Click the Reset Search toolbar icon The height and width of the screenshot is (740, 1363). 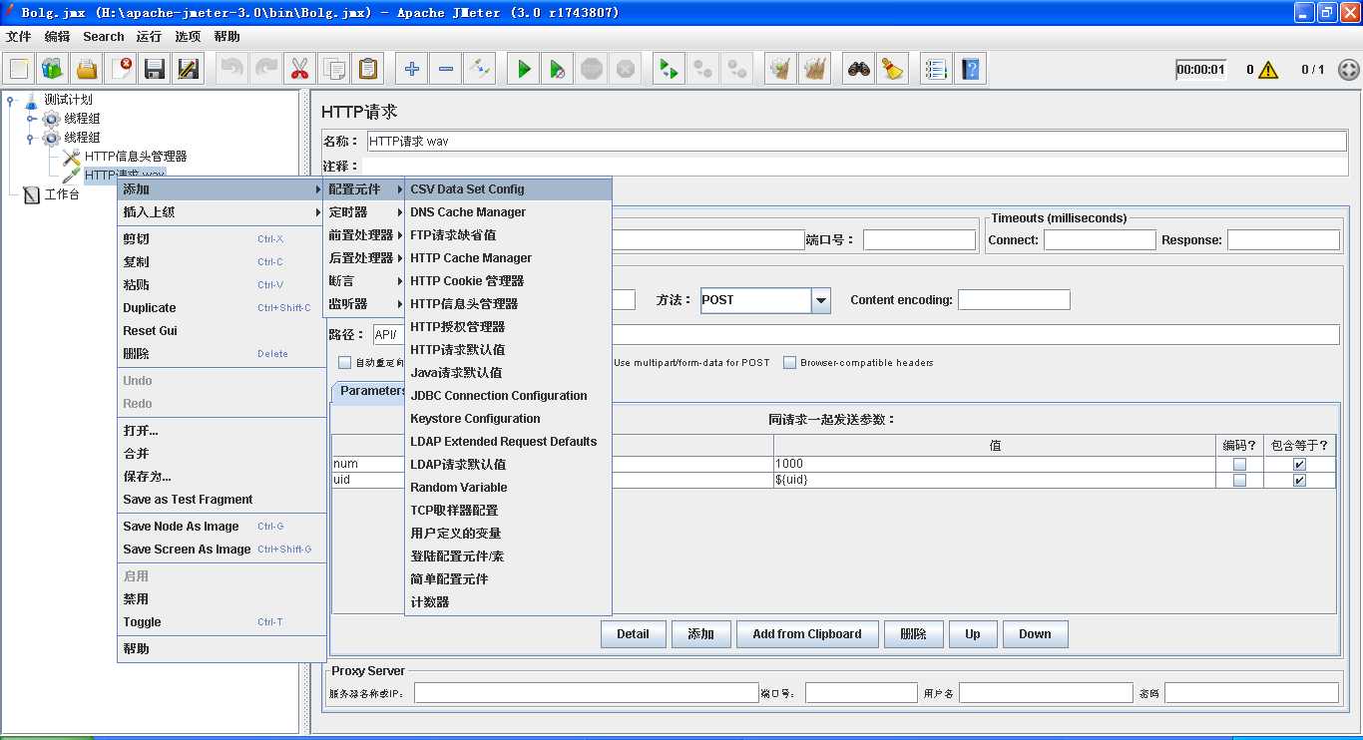892,69
